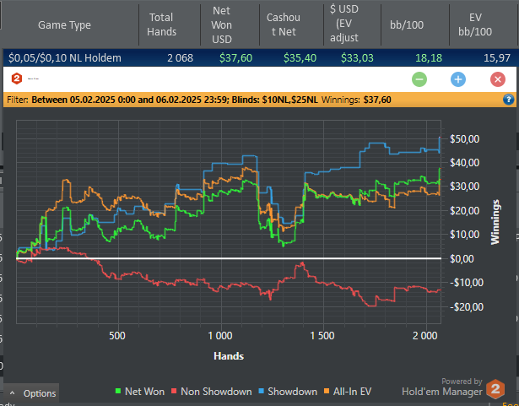Click the green minus zoom-out button

[x=419, y=79]
